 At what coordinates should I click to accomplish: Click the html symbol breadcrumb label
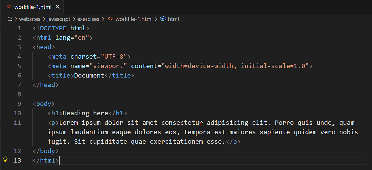pyautogui.click(x=173, y=19)
